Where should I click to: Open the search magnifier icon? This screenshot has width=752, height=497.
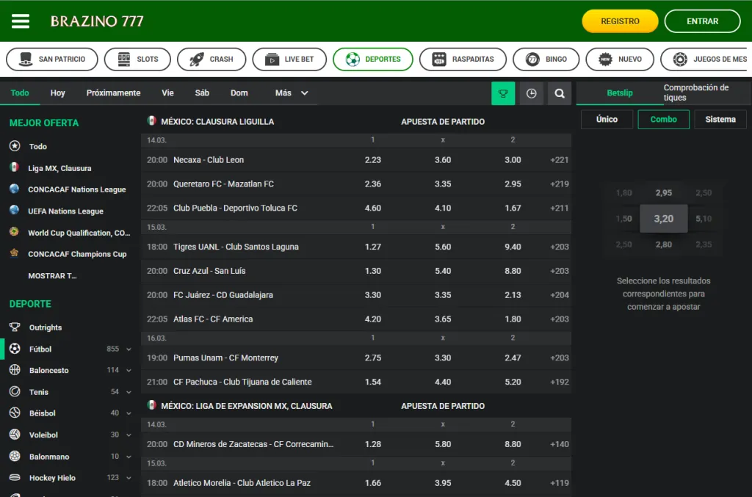click(560, 93)
